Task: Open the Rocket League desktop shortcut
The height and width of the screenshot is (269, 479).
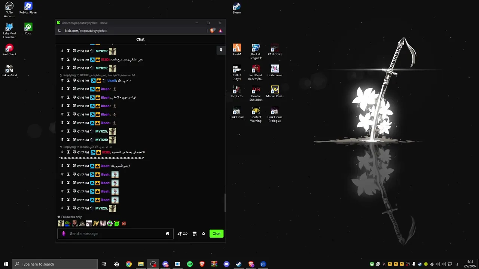Action: coord(256,52)
